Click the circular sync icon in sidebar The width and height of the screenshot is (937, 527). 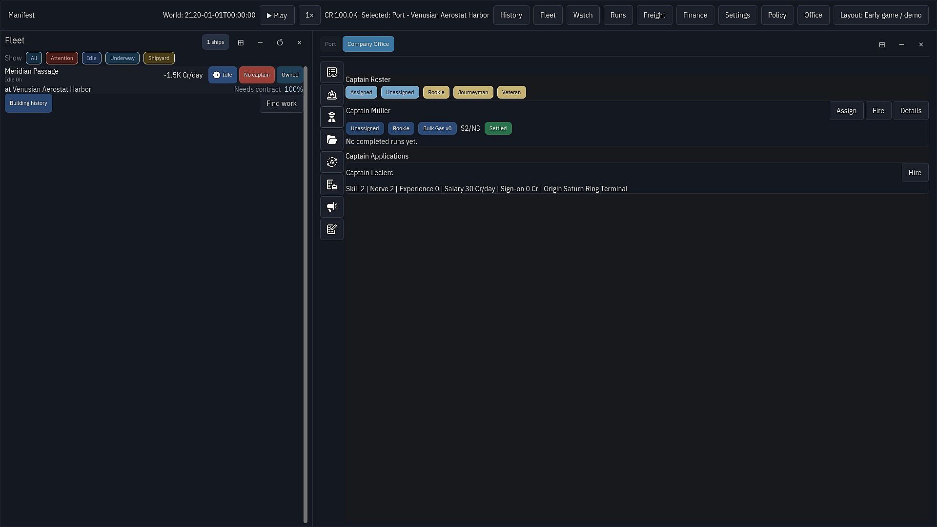tap(332, 162)
